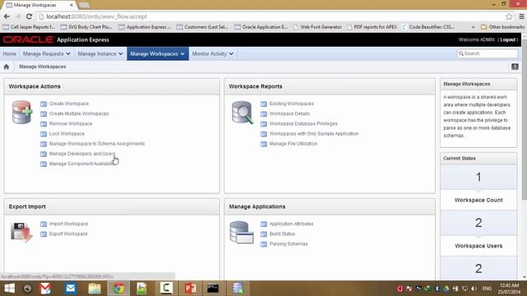Image resolution: width=527 pixels, height=296 pixels.
Task: Bookmark page with the star icon
Action: (x=509, y=16)
